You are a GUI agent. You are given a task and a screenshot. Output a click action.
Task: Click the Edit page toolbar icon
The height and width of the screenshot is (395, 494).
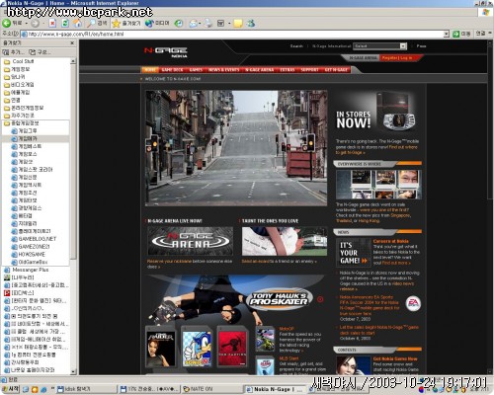pyautogui.click(x=220, y=23)
